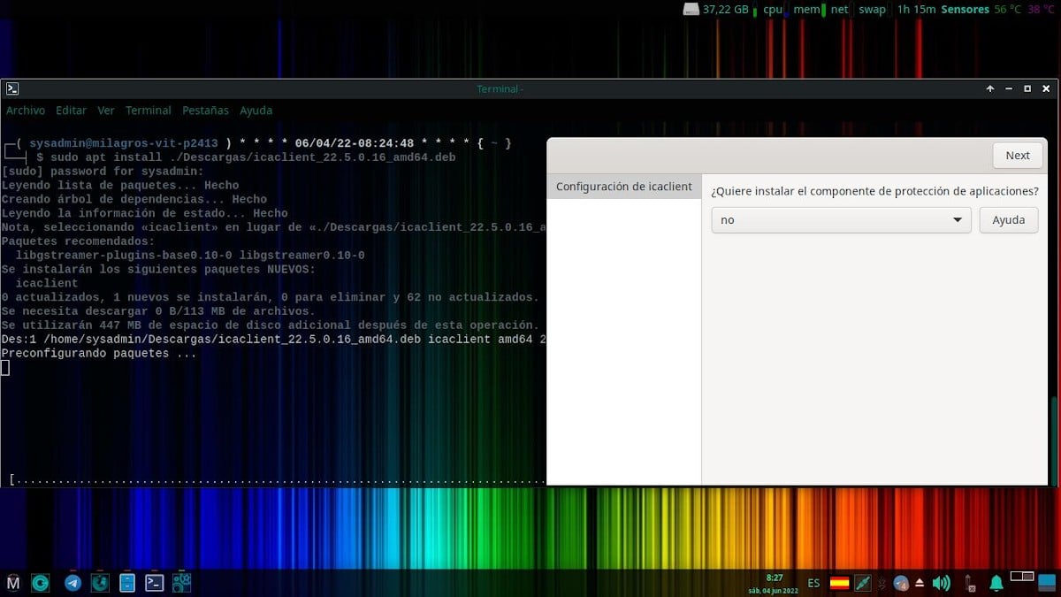Viewport: 1061px width, 597px height.
Task: Click the cpu graph in the top panel
Action: [x=770, y=10]
